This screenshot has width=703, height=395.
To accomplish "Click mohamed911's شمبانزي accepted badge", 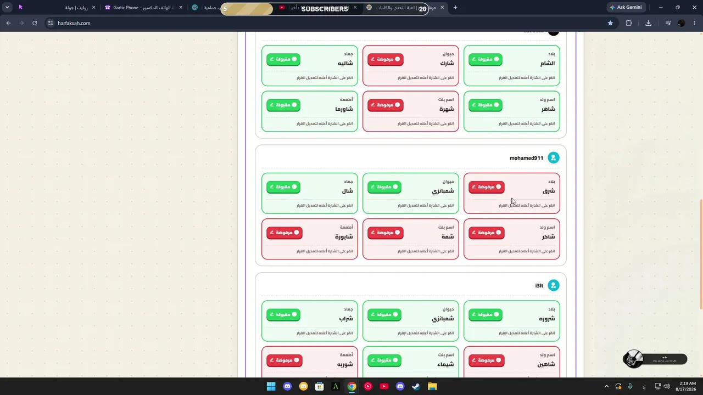I will click(x=384, y=187).
